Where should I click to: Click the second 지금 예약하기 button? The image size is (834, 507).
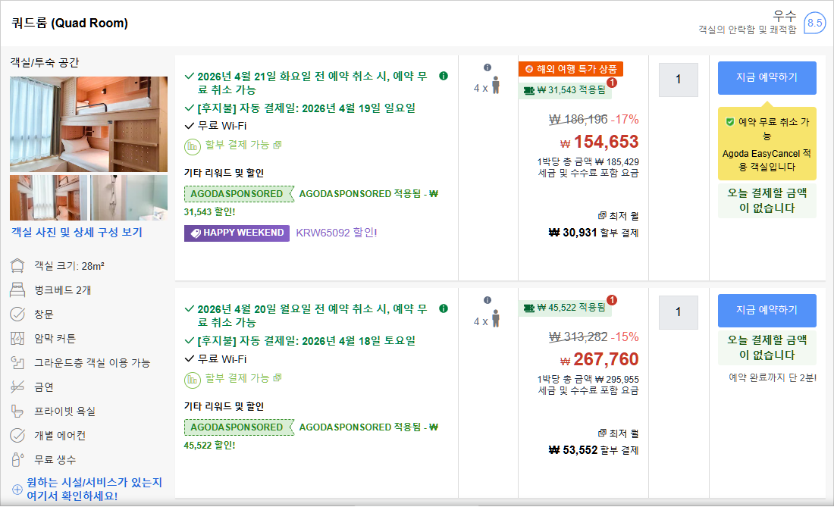(767, 311)
